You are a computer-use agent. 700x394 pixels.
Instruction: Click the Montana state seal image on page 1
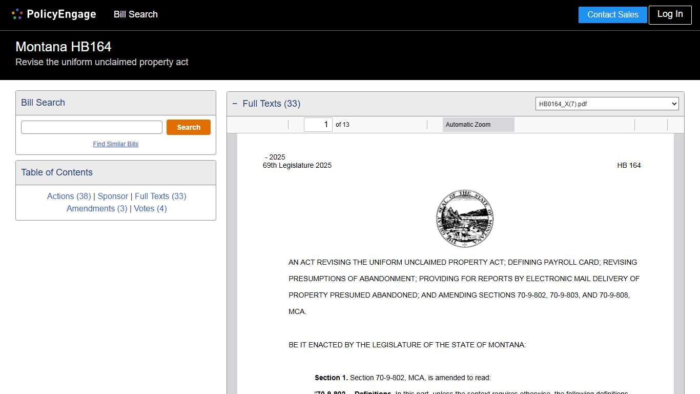[x=465, y=219]
